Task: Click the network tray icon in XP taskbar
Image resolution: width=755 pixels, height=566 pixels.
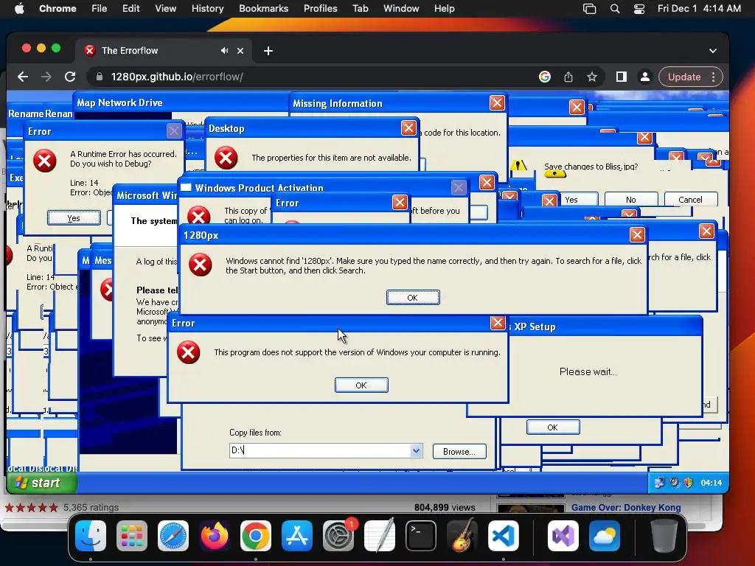Action: coord(659,482)
